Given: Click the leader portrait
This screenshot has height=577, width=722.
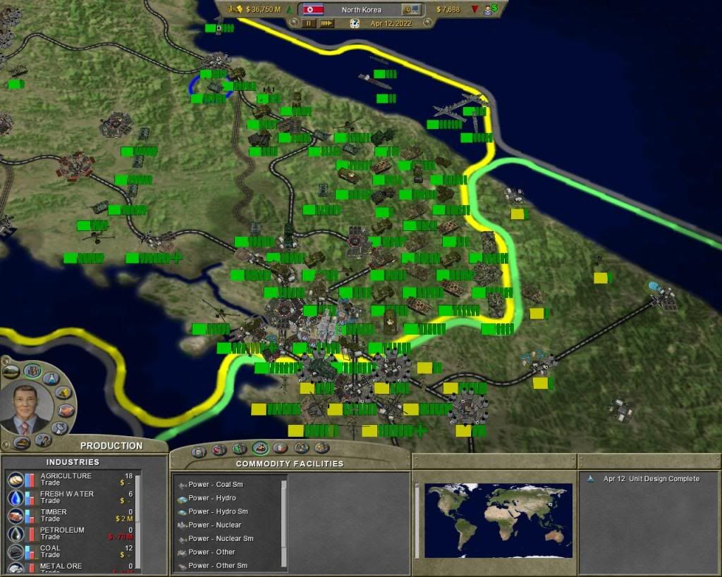Looking at the screenshot, I should (26, 409).
